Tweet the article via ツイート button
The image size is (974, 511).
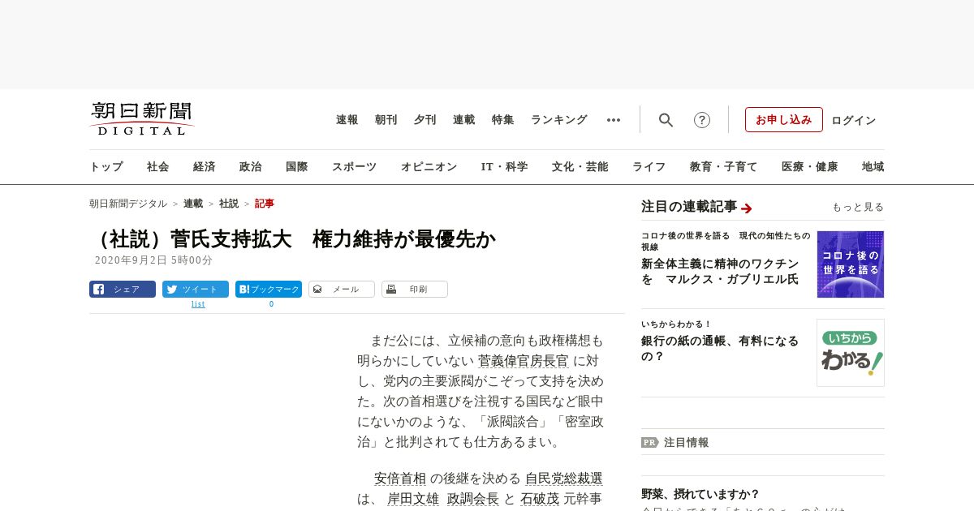196,289
